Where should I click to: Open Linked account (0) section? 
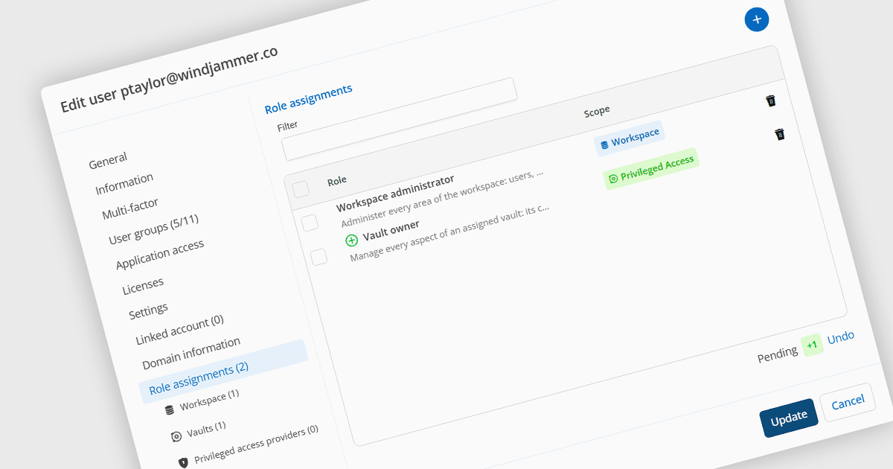[x=179, y=330]
